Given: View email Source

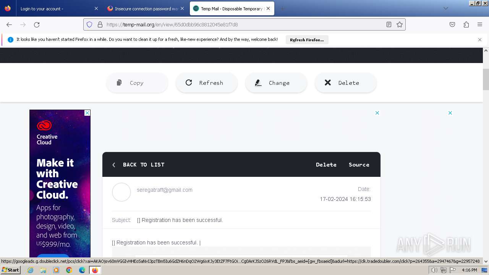Looking at the screenshot, I should pyautogui.click(x=359, y=165).
